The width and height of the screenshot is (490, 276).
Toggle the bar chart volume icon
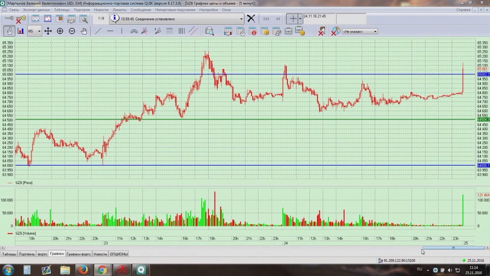21,31
